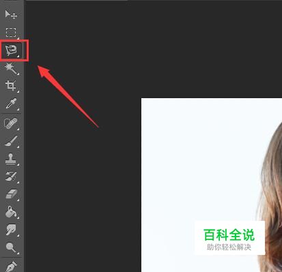This screenshot has width=282, height=272.
Task: Select the Magic Wand tool
Action: [11, 68]
